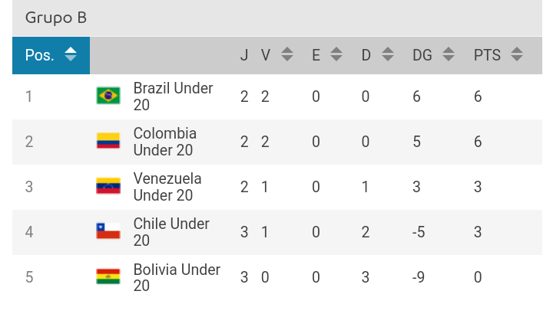Click the V column sort arrows
Screen dimensions: 553x327
coord(287,54)
